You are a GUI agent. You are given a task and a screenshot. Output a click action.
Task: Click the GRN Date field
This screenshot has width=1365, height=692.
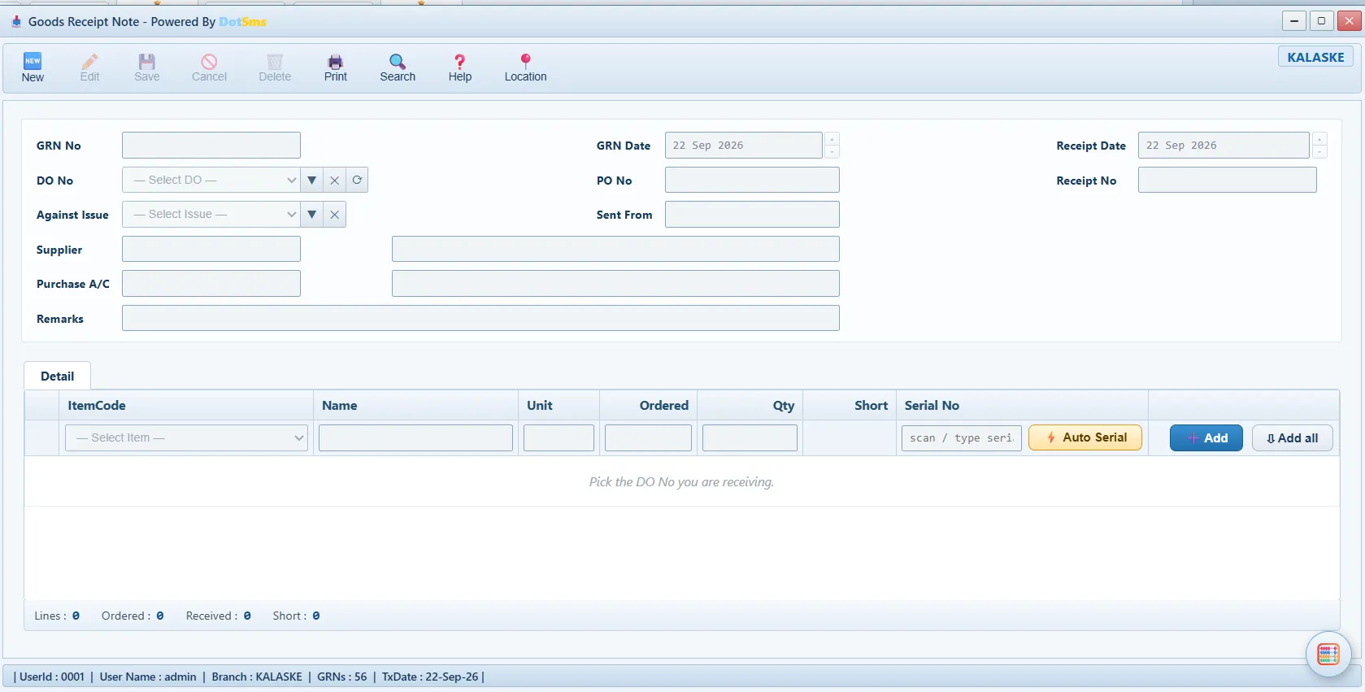(743, 145)
